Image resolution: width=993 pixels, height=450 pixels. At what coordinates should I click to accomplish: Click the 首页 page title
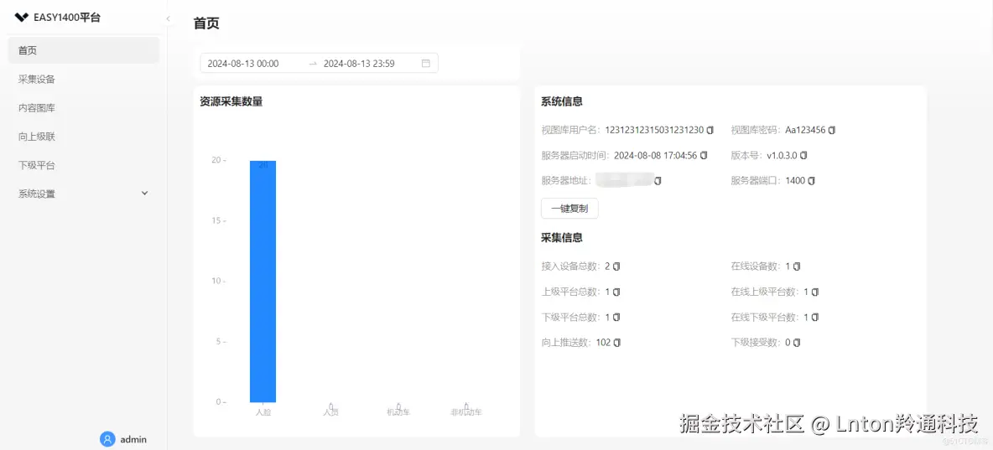pos(206,23)
